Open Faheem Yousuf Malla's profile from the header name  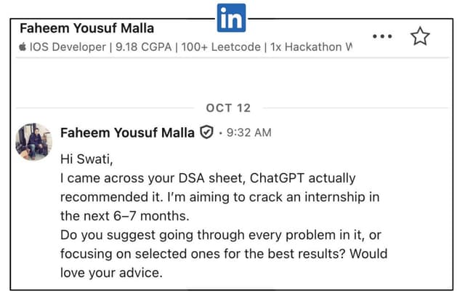[x=86, y=28]
